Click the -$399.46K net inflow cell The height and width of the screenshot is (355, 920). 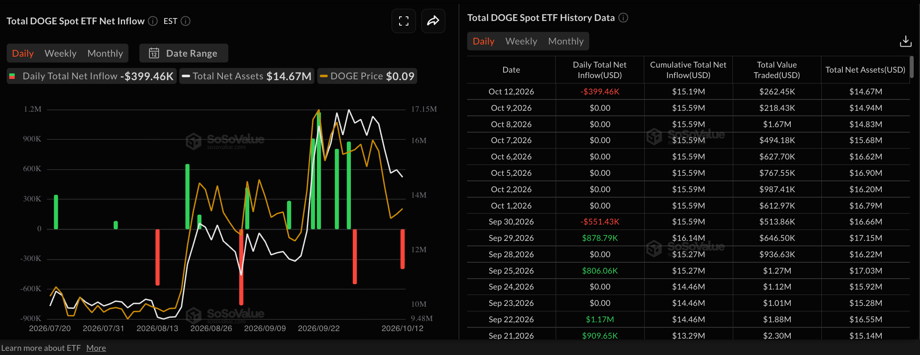pyautogui.click(x=600, y=91)
